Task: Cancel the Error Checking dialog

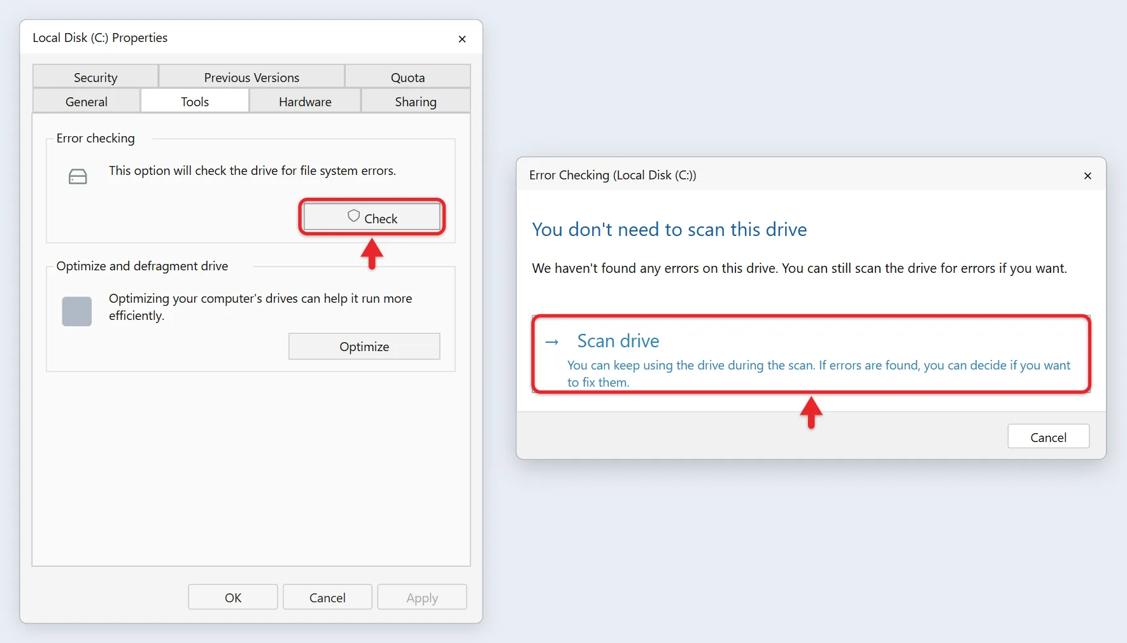Action: tap(1048, 436)
